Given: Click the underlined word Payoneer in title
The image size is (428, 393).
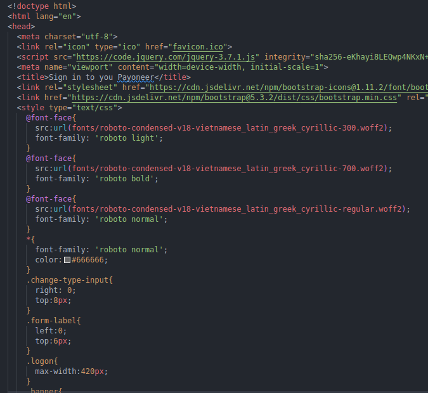Looking at the screenshot, I should (x=136, y=77).
